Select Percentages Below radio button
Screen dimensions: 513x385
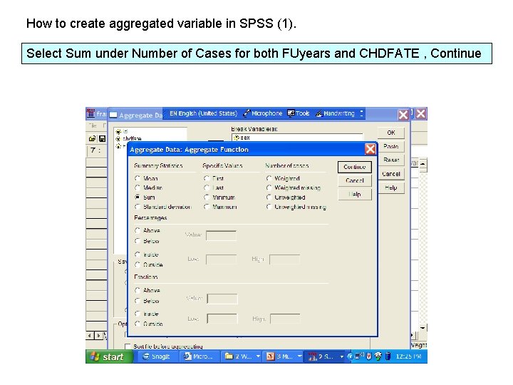138,241
